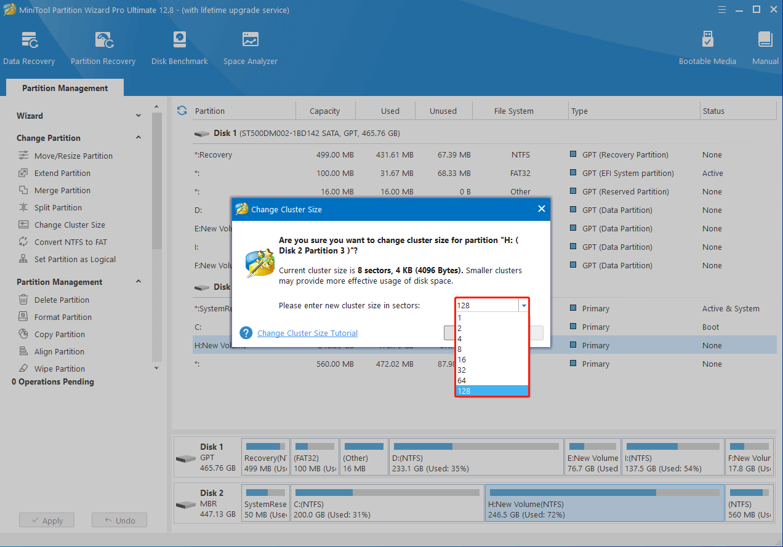Click the Bootable Media icon
The height and width of the screenshot is (547, 783).
(x=707, y=48)
